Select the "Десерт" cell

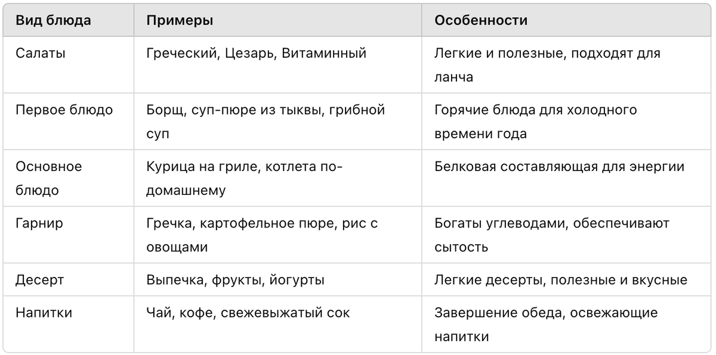[x=69, y=280]
